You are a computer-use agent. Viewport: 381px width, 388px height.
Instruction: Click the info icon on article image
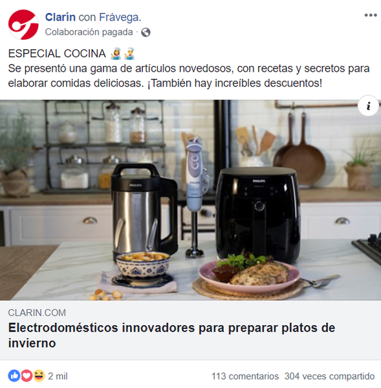tap(368, 106)
